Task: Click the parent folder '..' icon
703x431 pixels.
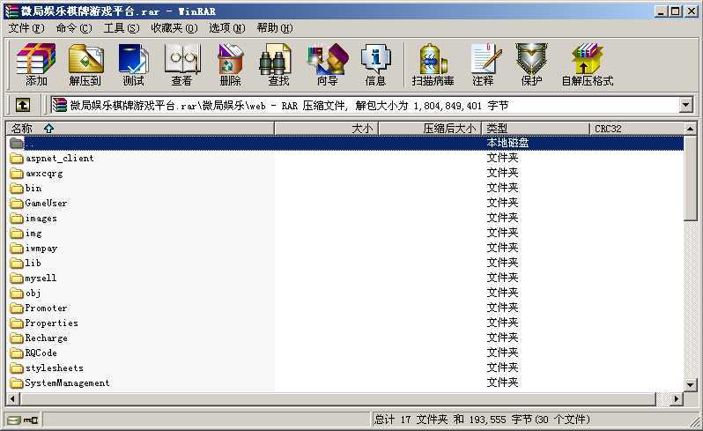Action: click(17, 143)
